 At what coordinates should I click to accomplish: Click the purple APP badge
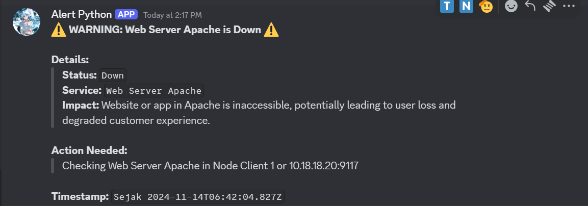(126, 14)
